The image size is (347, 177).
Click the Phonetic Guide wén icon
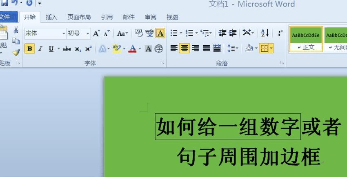pos(149,33)
